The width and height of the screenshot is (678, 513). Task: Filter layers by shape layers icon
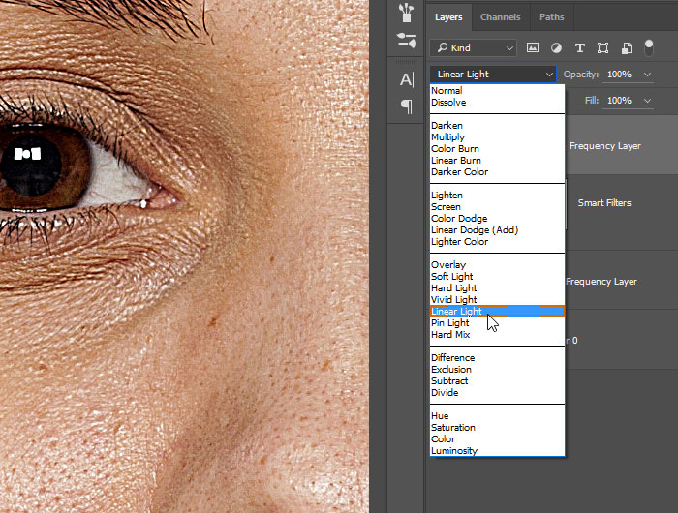602,47
